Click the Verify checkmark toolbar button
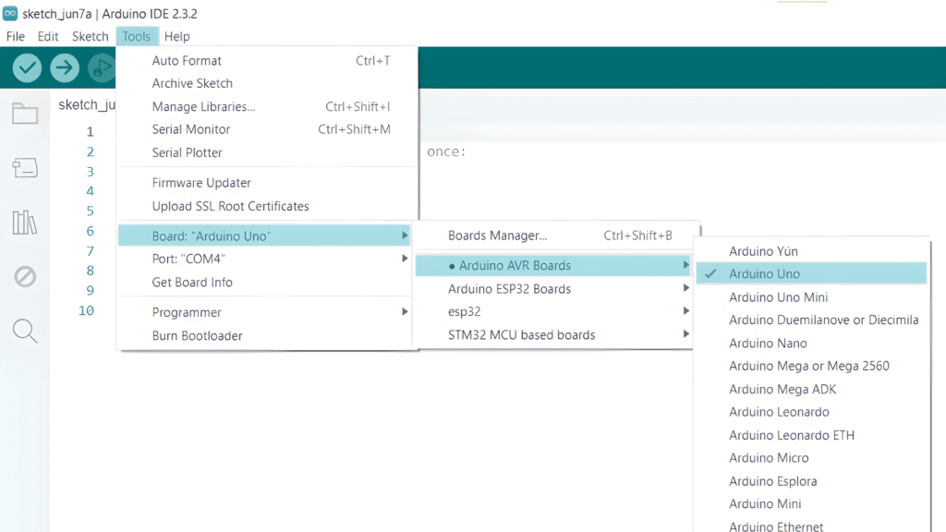Image resolution: width=946 pixels, height=532 pixels. click(x=27, y=67)
